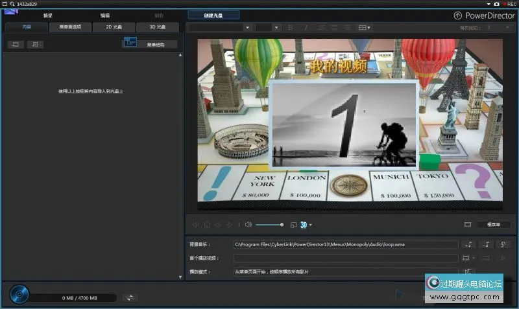Expand the font size dropdown

tap(276, 27)
